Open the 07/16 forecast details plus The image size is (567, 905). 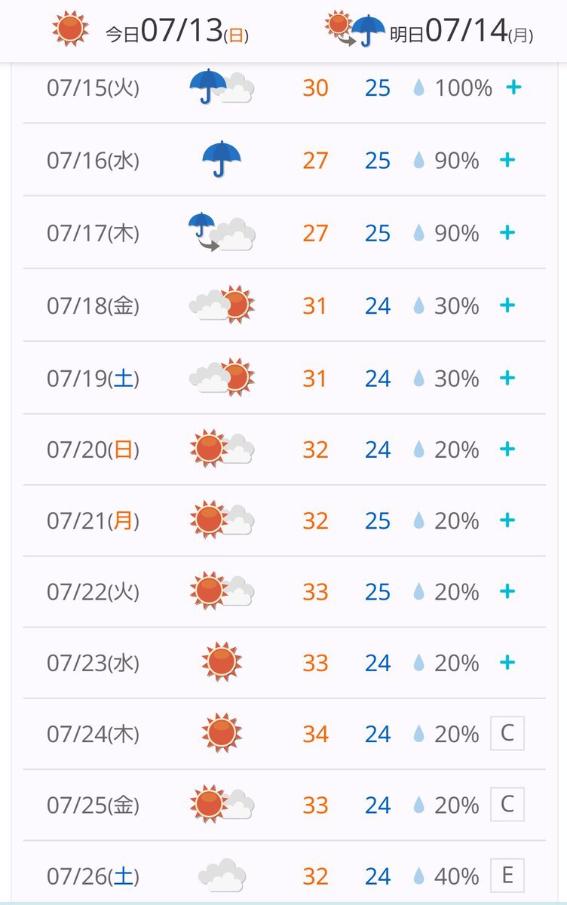(x=507, y=159)
